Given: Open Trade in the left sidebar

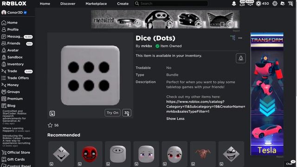Looking at the screenshot, I should point(17,71).
